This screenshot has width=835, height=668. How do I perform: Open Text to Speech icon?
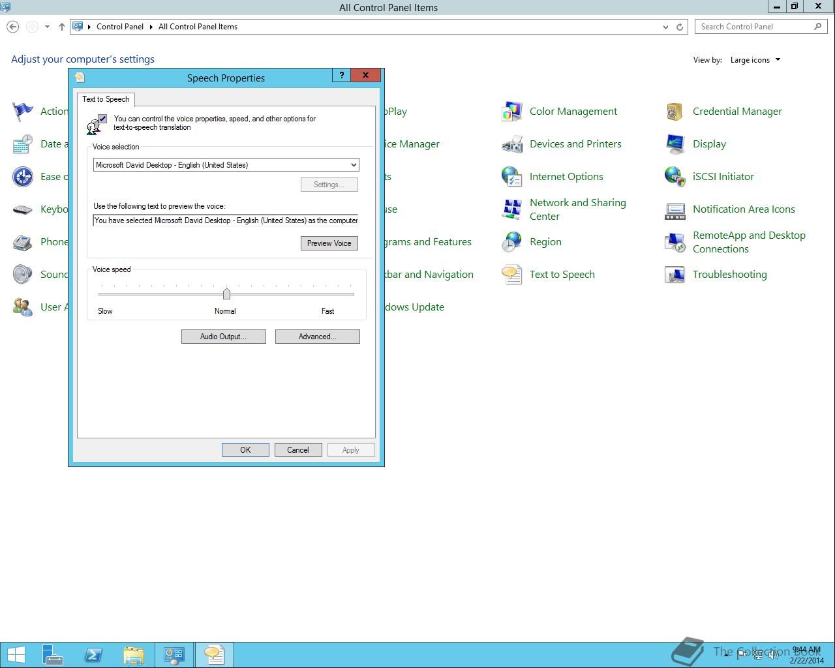[512, 275]
